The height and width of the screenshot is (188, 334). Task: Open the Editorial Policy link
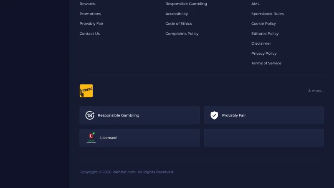(x=265, y=33)
